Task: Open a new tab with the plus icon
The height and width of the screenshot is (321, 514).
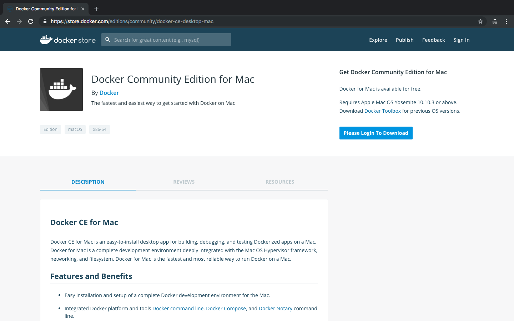Action: point(96,9)
